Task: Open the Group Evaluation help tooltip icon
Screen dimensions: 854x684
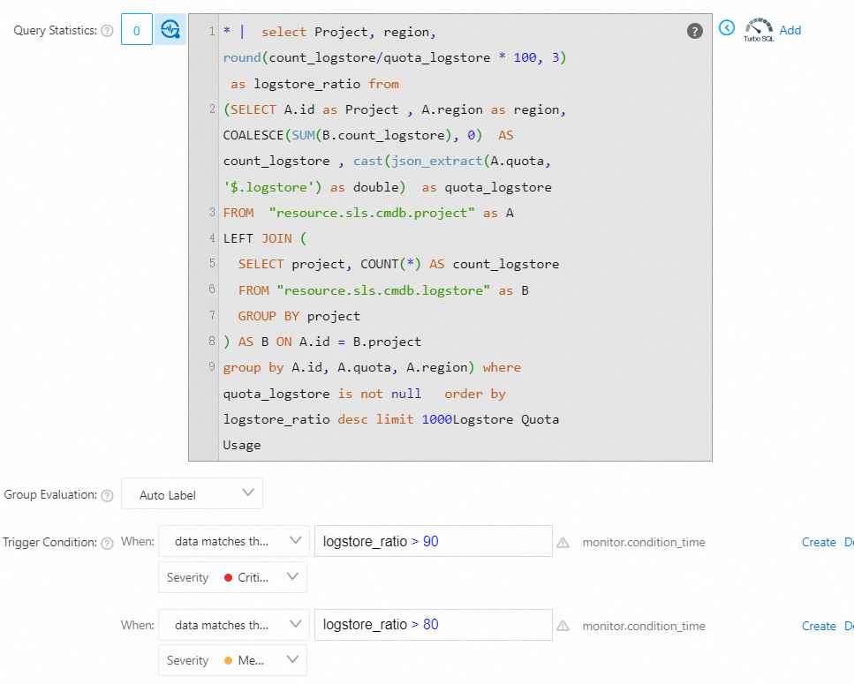Action: (x=107, y=496)
